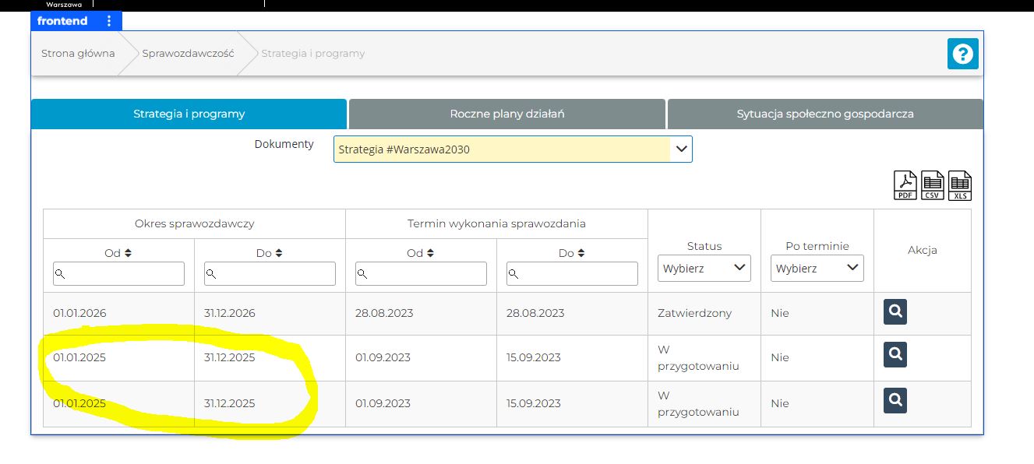Open the help question mark icon
1034x464 pixels.
click(x=962, y=54)
